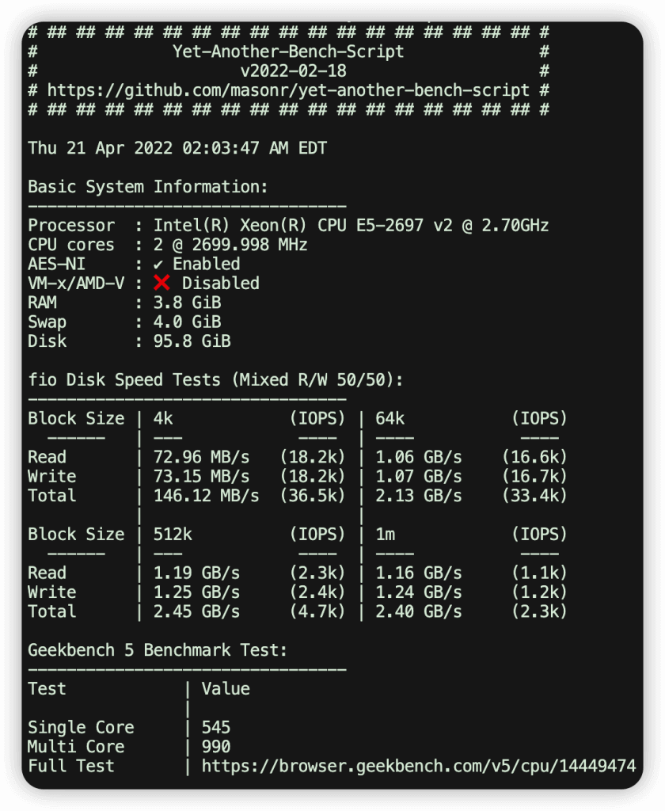Open the Geekbench browser results link
The height and width of the screenshot is (811, 665).
point(418,766)
